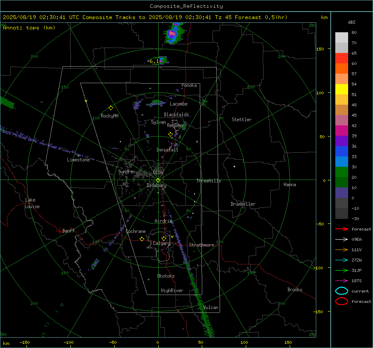Select the magenta 18TS arrow icon
This screenshot has height=348, width=373.
coord(342,281)
